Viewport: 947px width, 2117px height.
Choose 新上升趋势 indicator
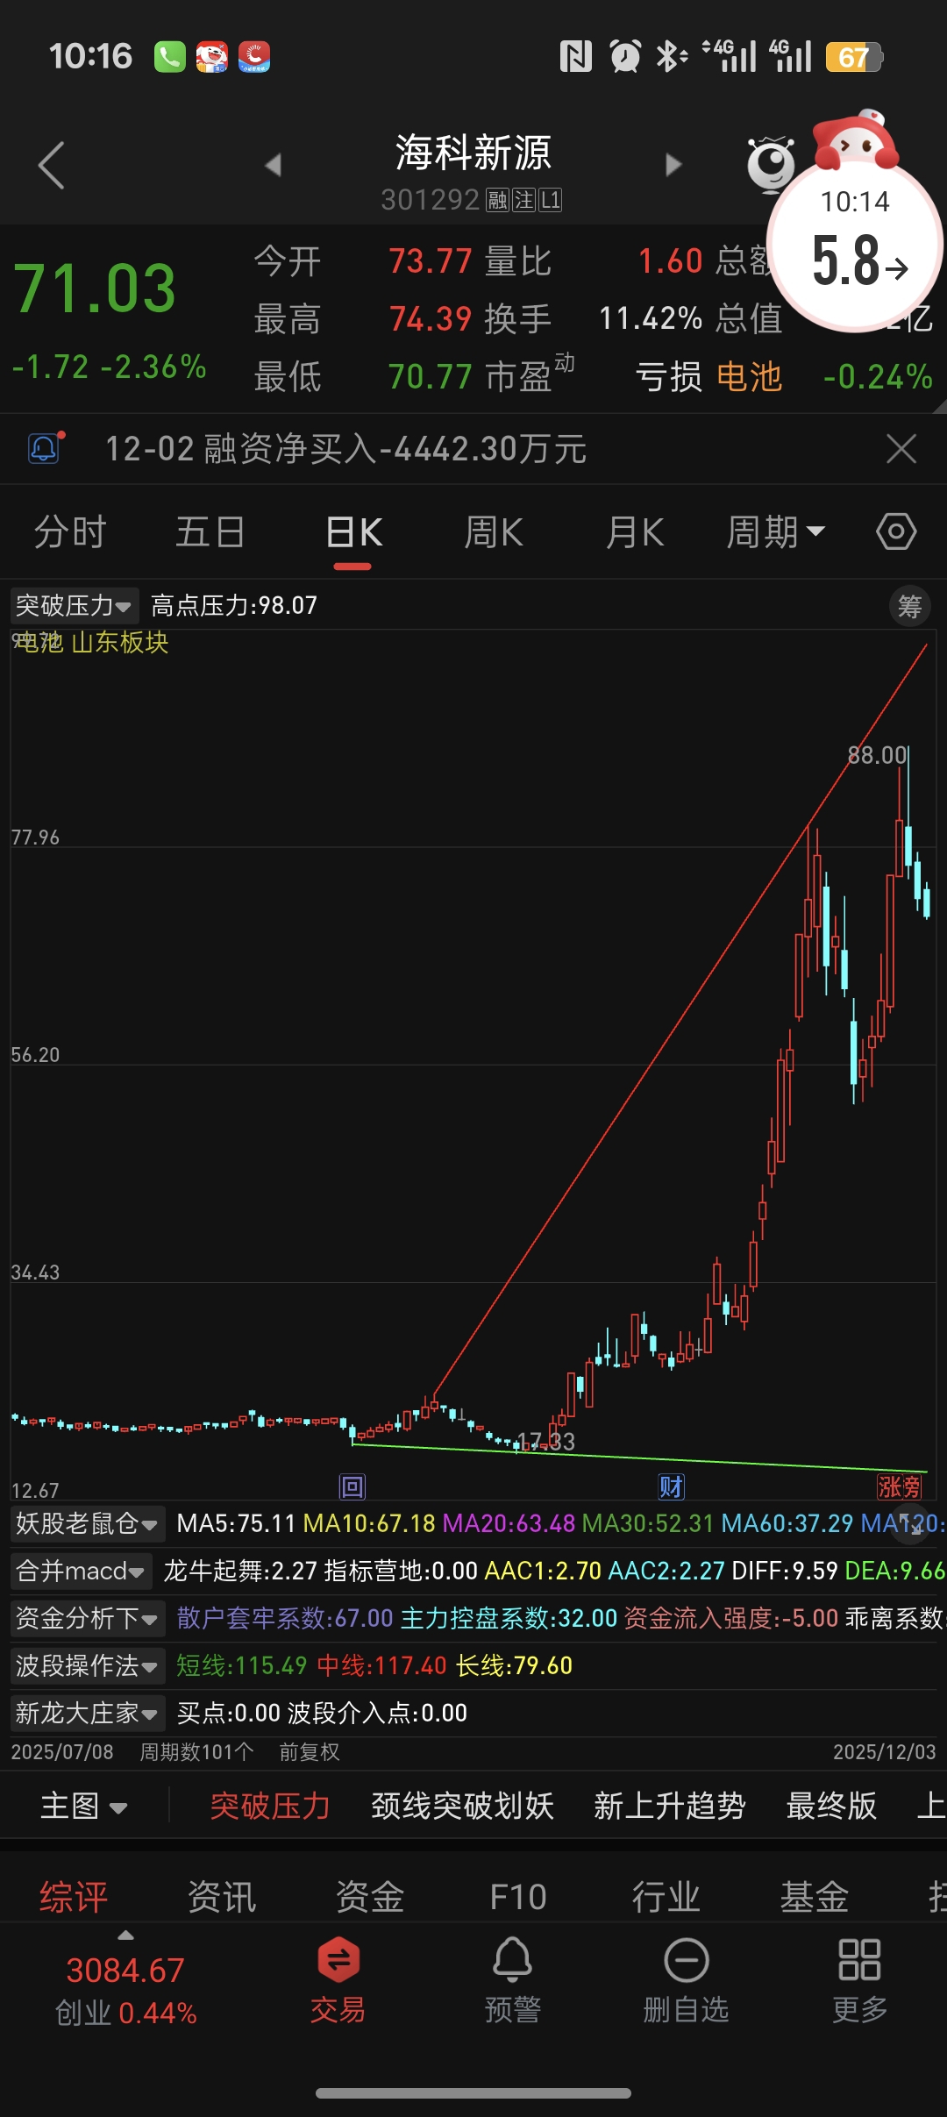[670, 1807]
